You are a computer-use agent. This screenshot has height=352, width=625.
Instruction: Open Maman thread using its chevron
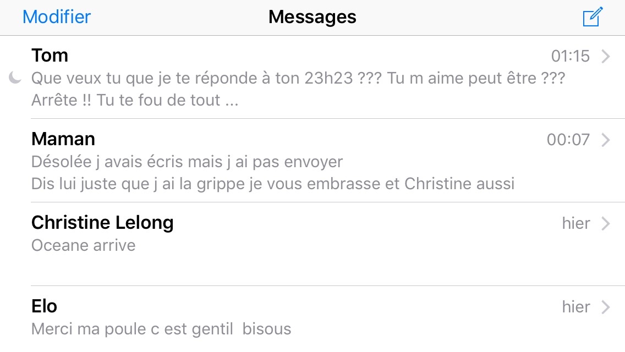606,140
